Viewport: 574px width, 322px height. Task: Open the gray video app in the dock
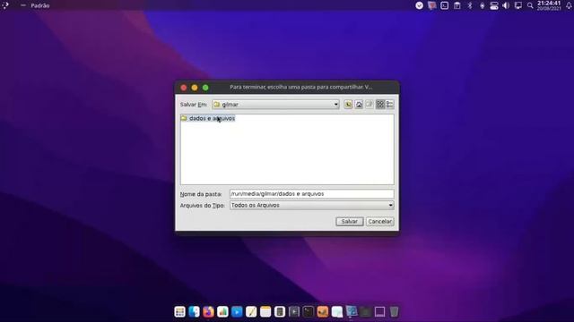tap(294, 312)
